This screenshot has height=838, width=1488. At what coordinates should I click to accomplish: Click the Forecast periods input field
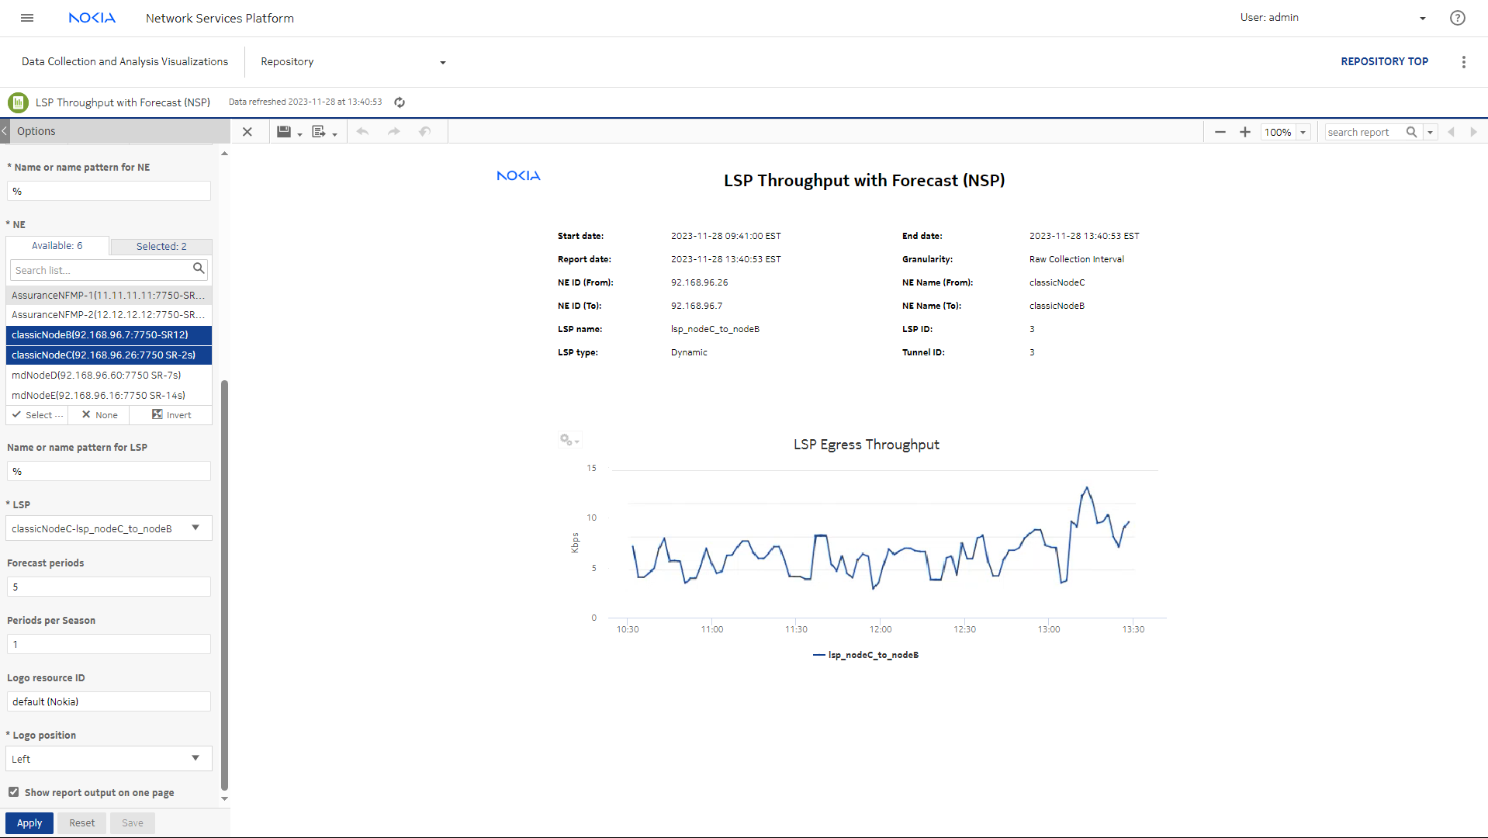click(x=109, y=587)
